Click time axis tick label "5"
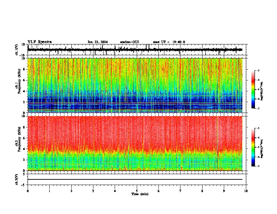277x214 pixels. point(137,191)
